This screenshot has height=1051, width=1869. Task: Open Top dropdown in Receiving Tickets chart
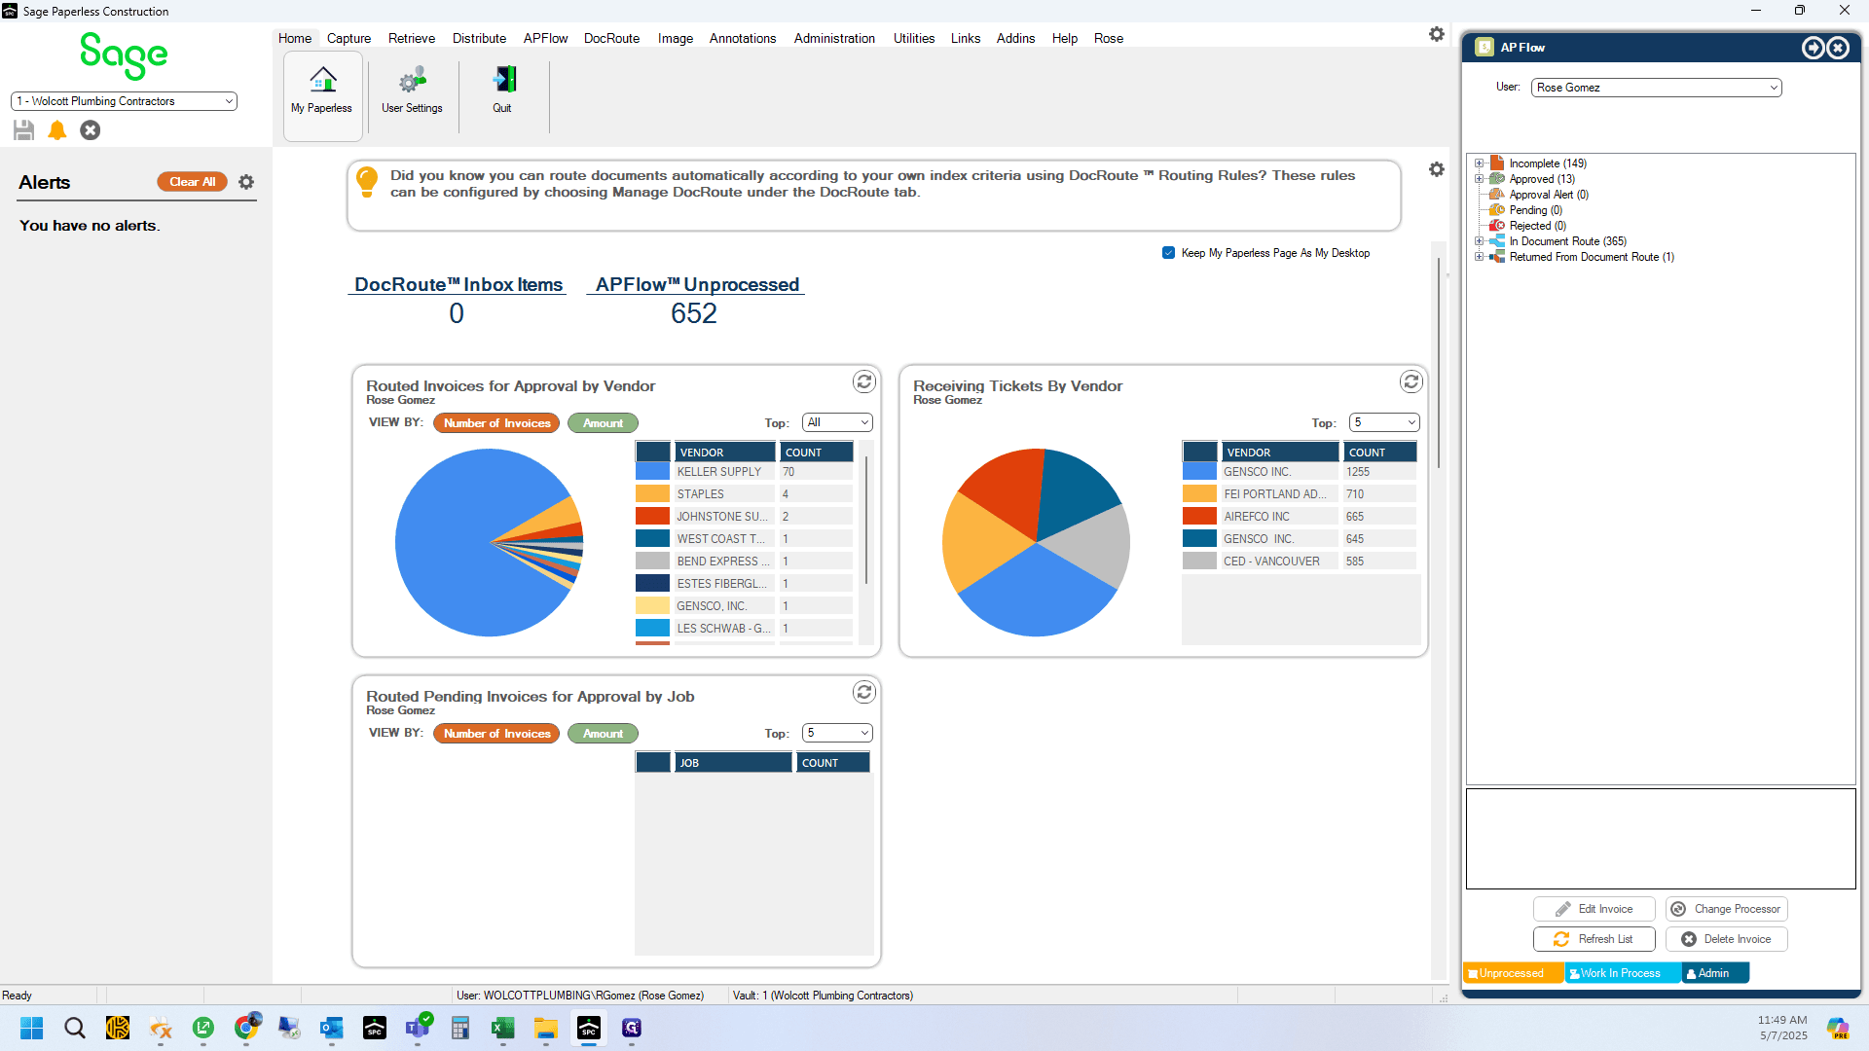[x=1384, y=422]
